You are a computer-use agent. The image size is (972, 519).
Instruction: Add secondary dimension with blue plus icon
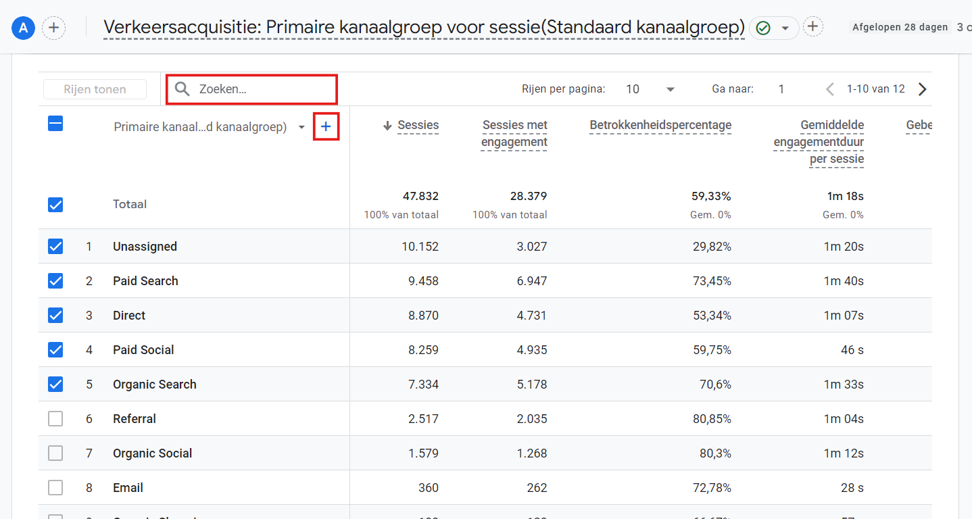[x=326, y=126]
